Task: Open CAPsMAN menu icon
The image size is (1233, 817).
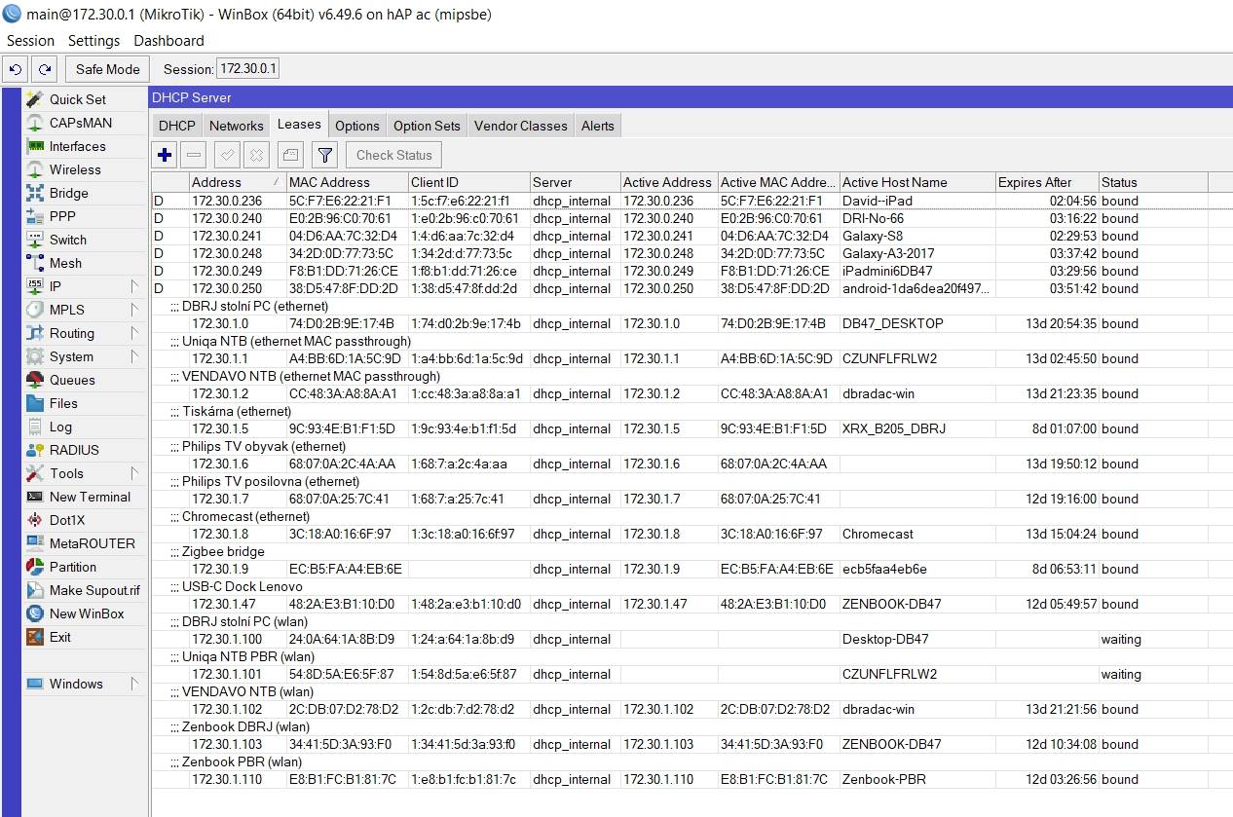Action: pos(35,123)
